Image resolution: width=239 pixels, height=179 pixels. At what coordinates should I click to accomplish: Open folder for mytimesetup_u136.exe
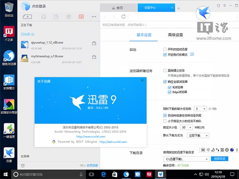click(94, 57)
